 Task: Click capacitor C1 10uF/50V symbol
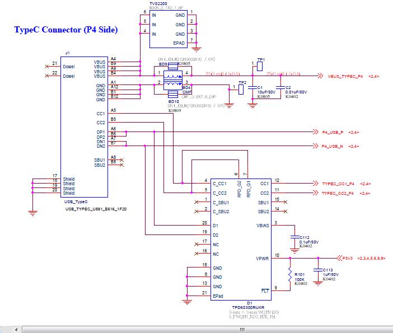click(252, 87)
